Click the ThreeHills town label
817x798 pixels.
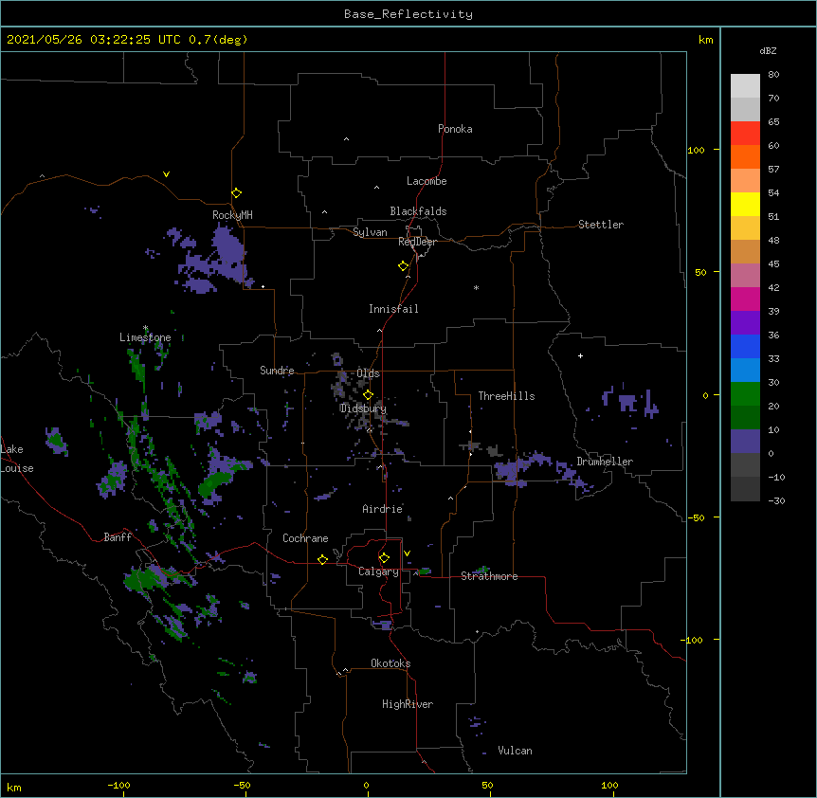(506, 396)
